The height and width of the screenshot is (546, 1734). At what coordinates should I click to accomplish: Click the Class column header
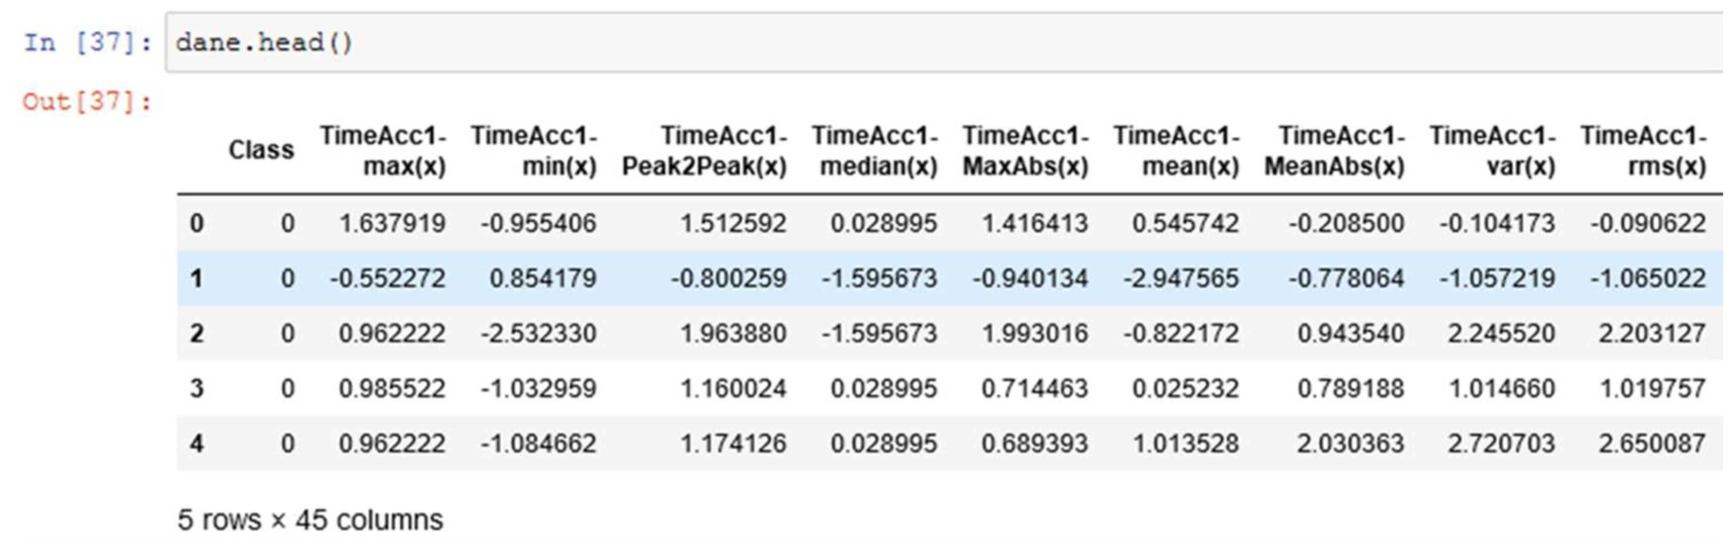(261, 150)
